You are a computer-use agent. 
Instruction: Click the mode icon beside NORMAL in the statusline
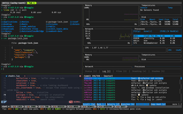point(71,102)
